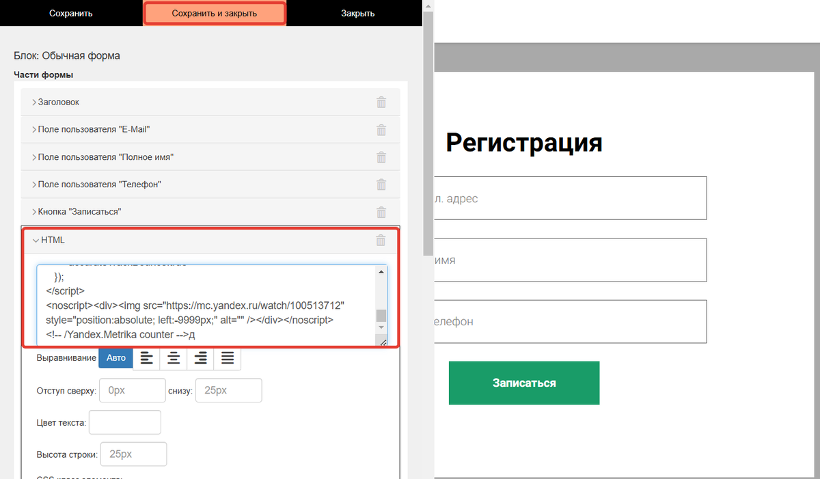Viewport: 820px width, 479px height.
Task: Focus the Отступ сверху input
Action: (133, 391)
